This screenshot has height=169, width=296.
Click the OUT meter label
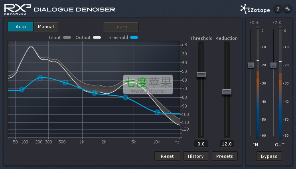coord(280,145)
